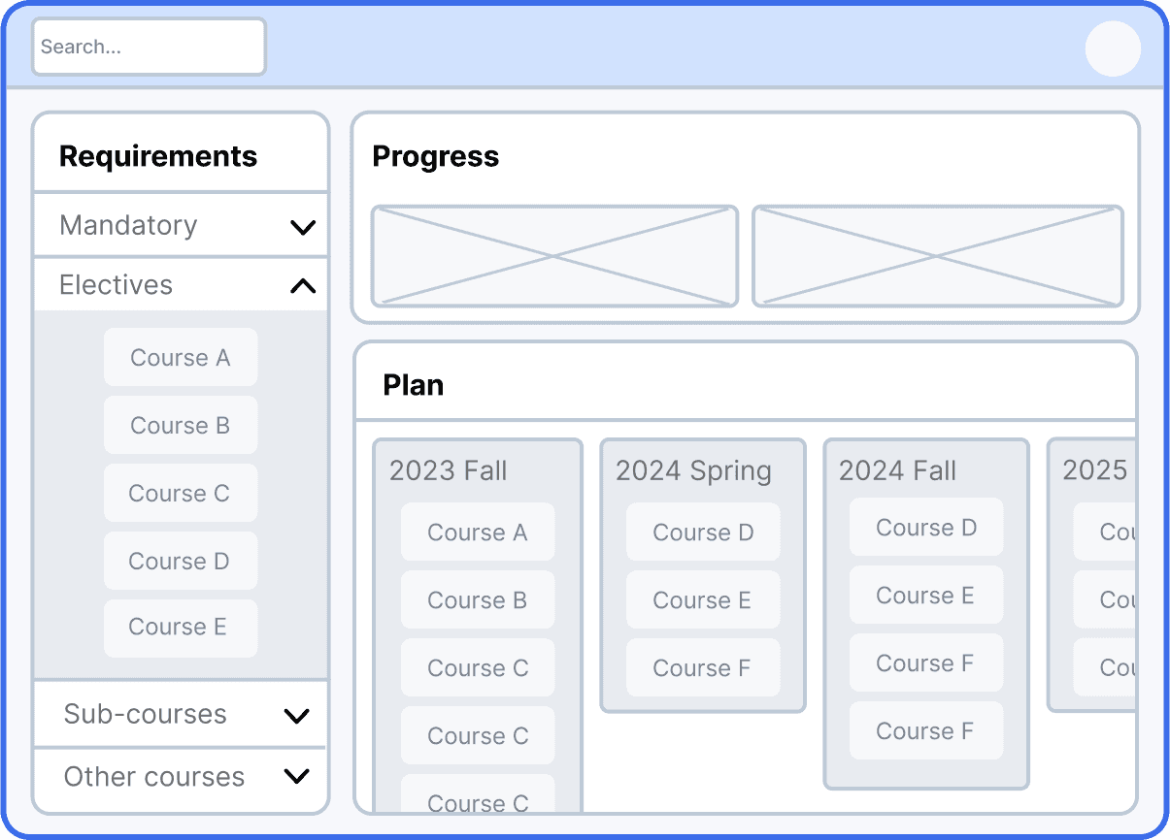Open the second Progress chart placeholder
Image resolution: width=1170 pixels, height=840 pixels.
[938, 256]
